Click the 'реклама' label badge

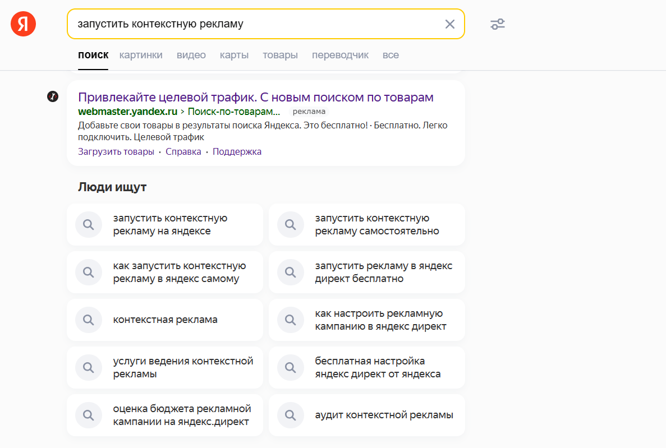pos(309,112)
